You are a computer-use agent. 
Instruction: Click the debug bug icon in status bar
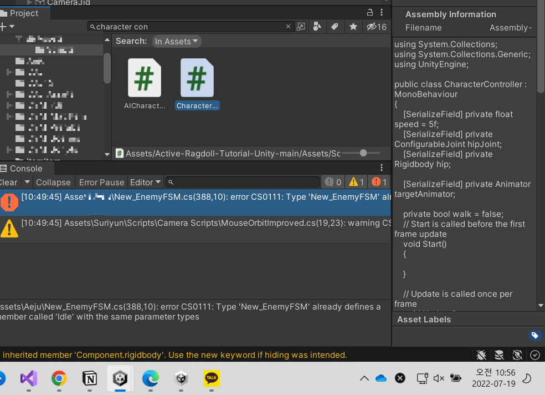coord(481,355)
